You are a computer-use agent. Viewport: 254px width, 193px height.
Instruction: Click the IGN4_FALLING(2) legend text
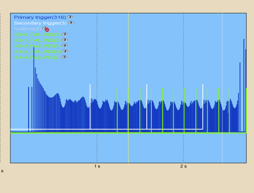pos(37,57)
